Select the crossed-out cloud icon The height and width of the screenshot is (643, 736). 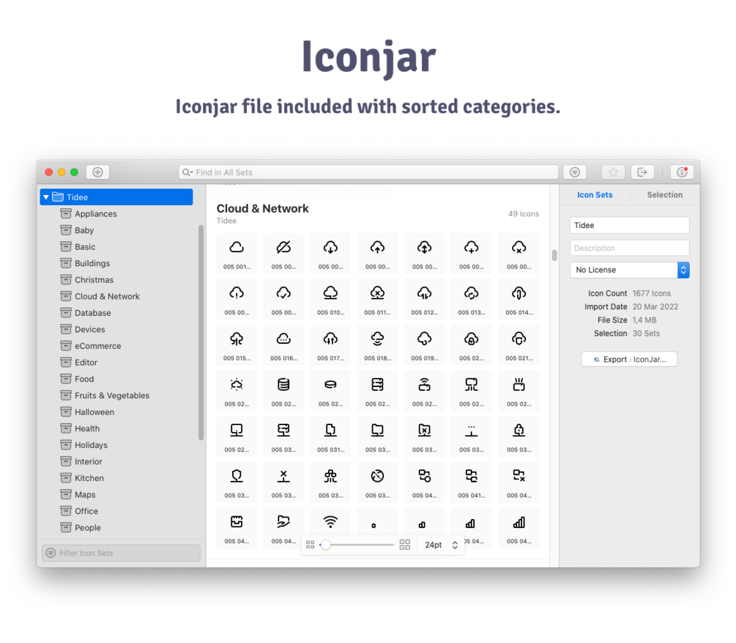coord(283,253)
